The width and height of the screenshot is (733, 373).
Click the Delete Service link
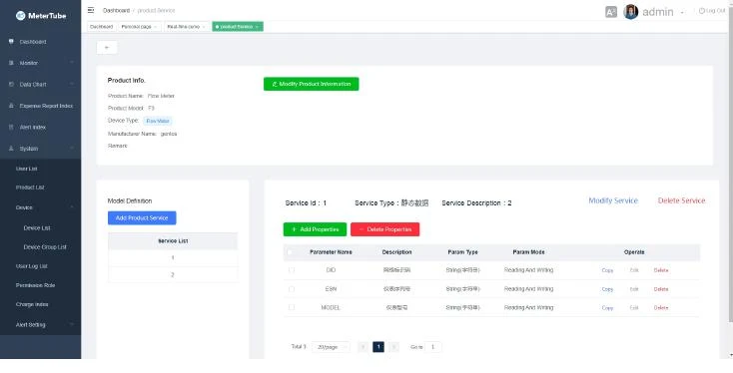point(681,200)
